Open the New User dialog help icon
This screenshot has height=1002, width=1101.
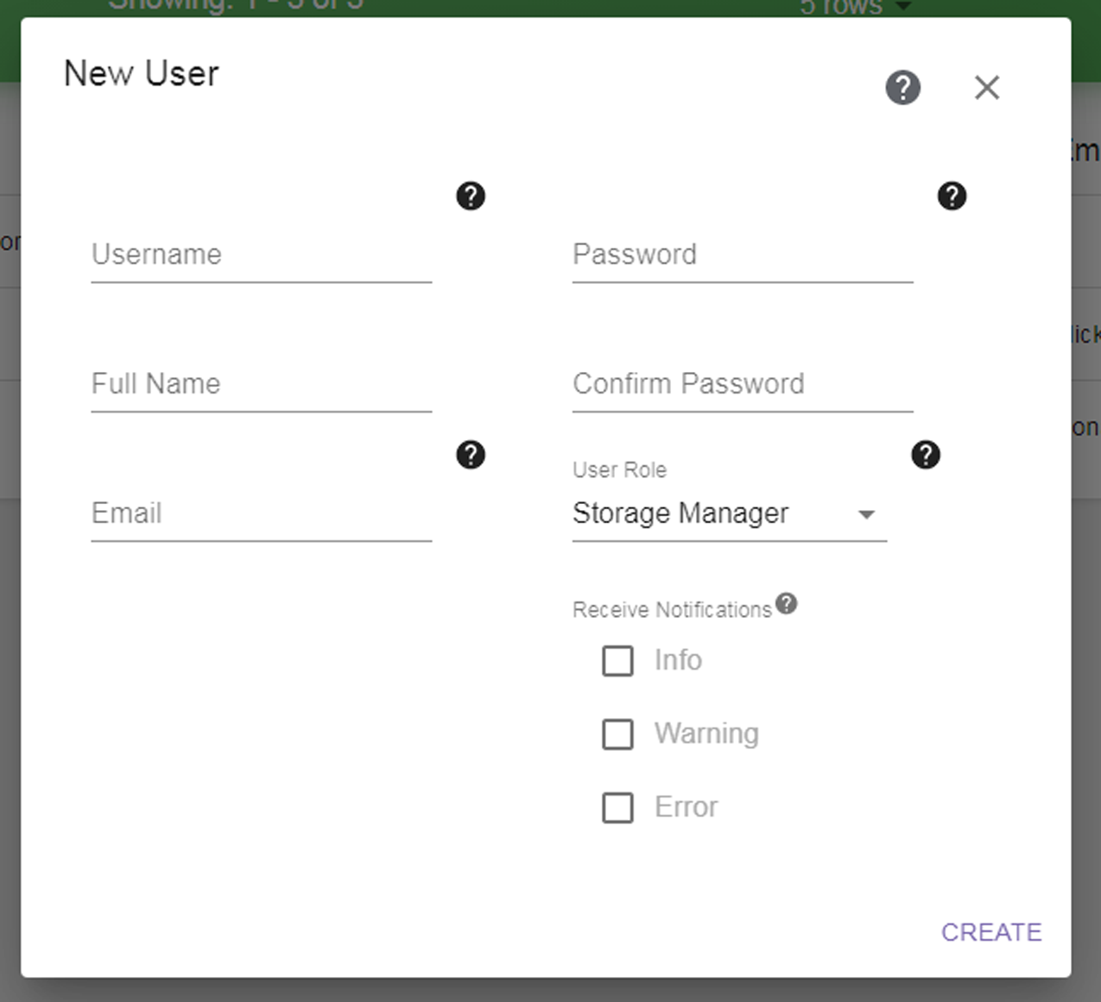(902, 87)
